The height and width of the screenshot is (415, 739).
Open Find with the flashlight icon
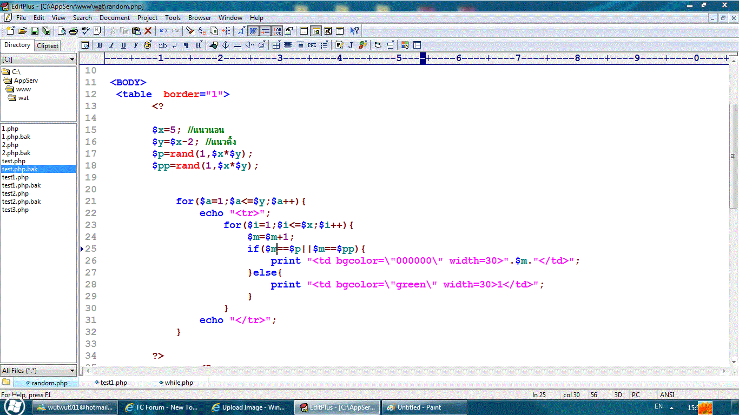click(190, 31)
